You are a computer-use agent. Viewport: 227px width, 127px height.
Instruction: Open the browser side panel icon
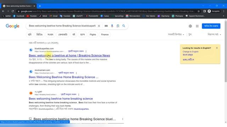click(204, 11)
